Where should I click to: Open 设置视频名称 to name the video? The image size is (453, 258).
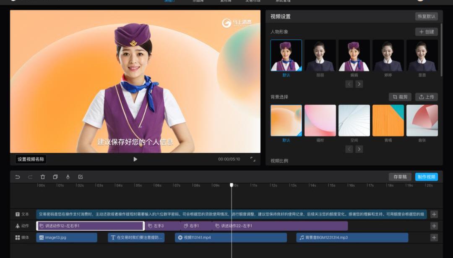pyautogui.click(x=31, y=159)
